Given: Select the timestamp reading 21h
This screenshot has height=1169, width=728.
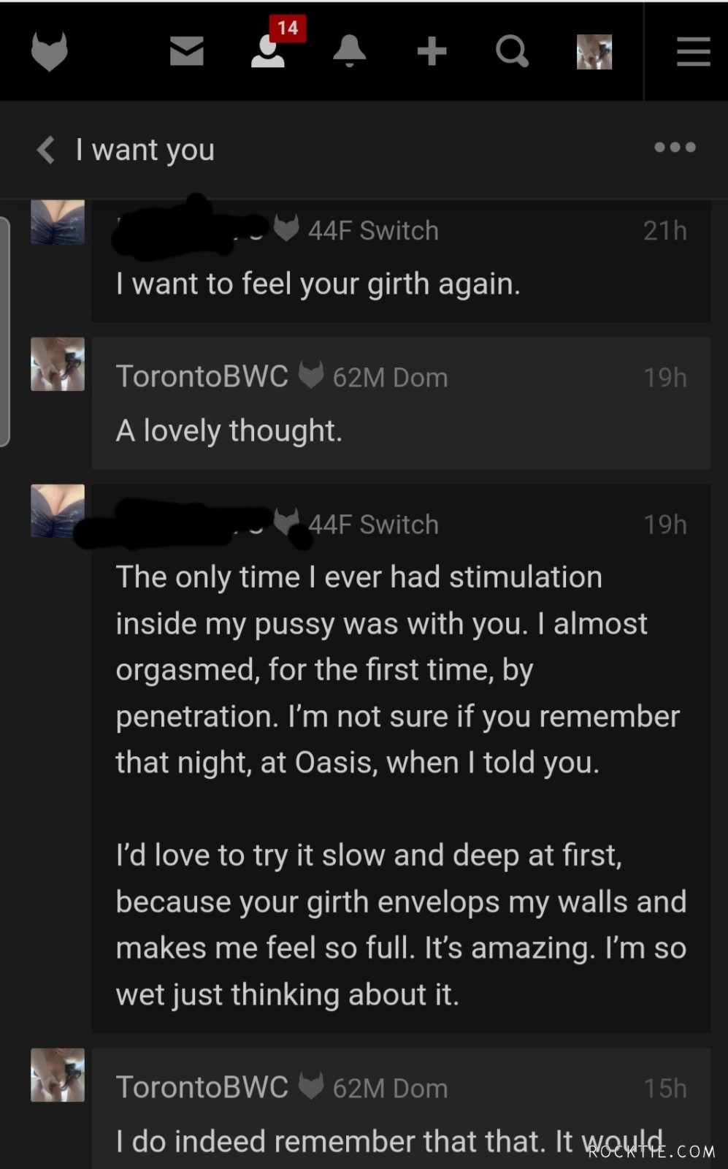Looking at the screenshot, I should (664, 229).
